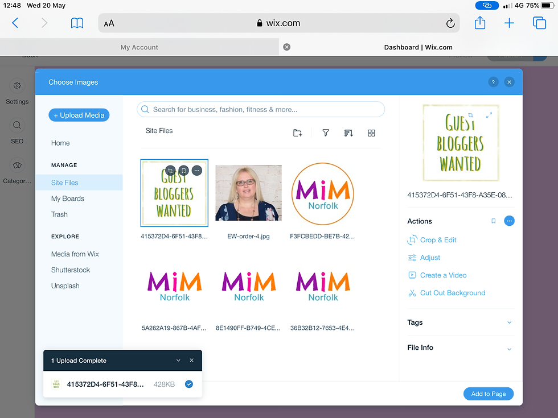Go to Home in media manager sidebar
This screenshot has width=558, height=418.
pos(60,143)
